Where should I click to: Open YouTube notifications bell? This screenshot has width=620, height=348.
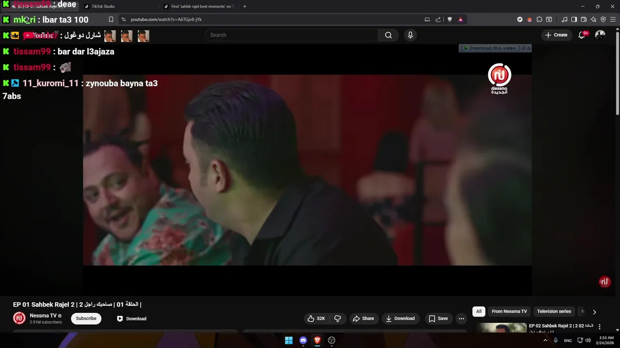pyautogui.click(x=582, y=35)
